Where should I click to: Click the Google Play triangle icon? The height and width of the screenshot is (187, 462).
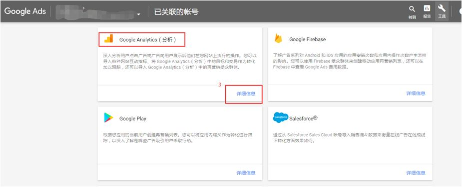pyautogui.click(x=108, y=118)
